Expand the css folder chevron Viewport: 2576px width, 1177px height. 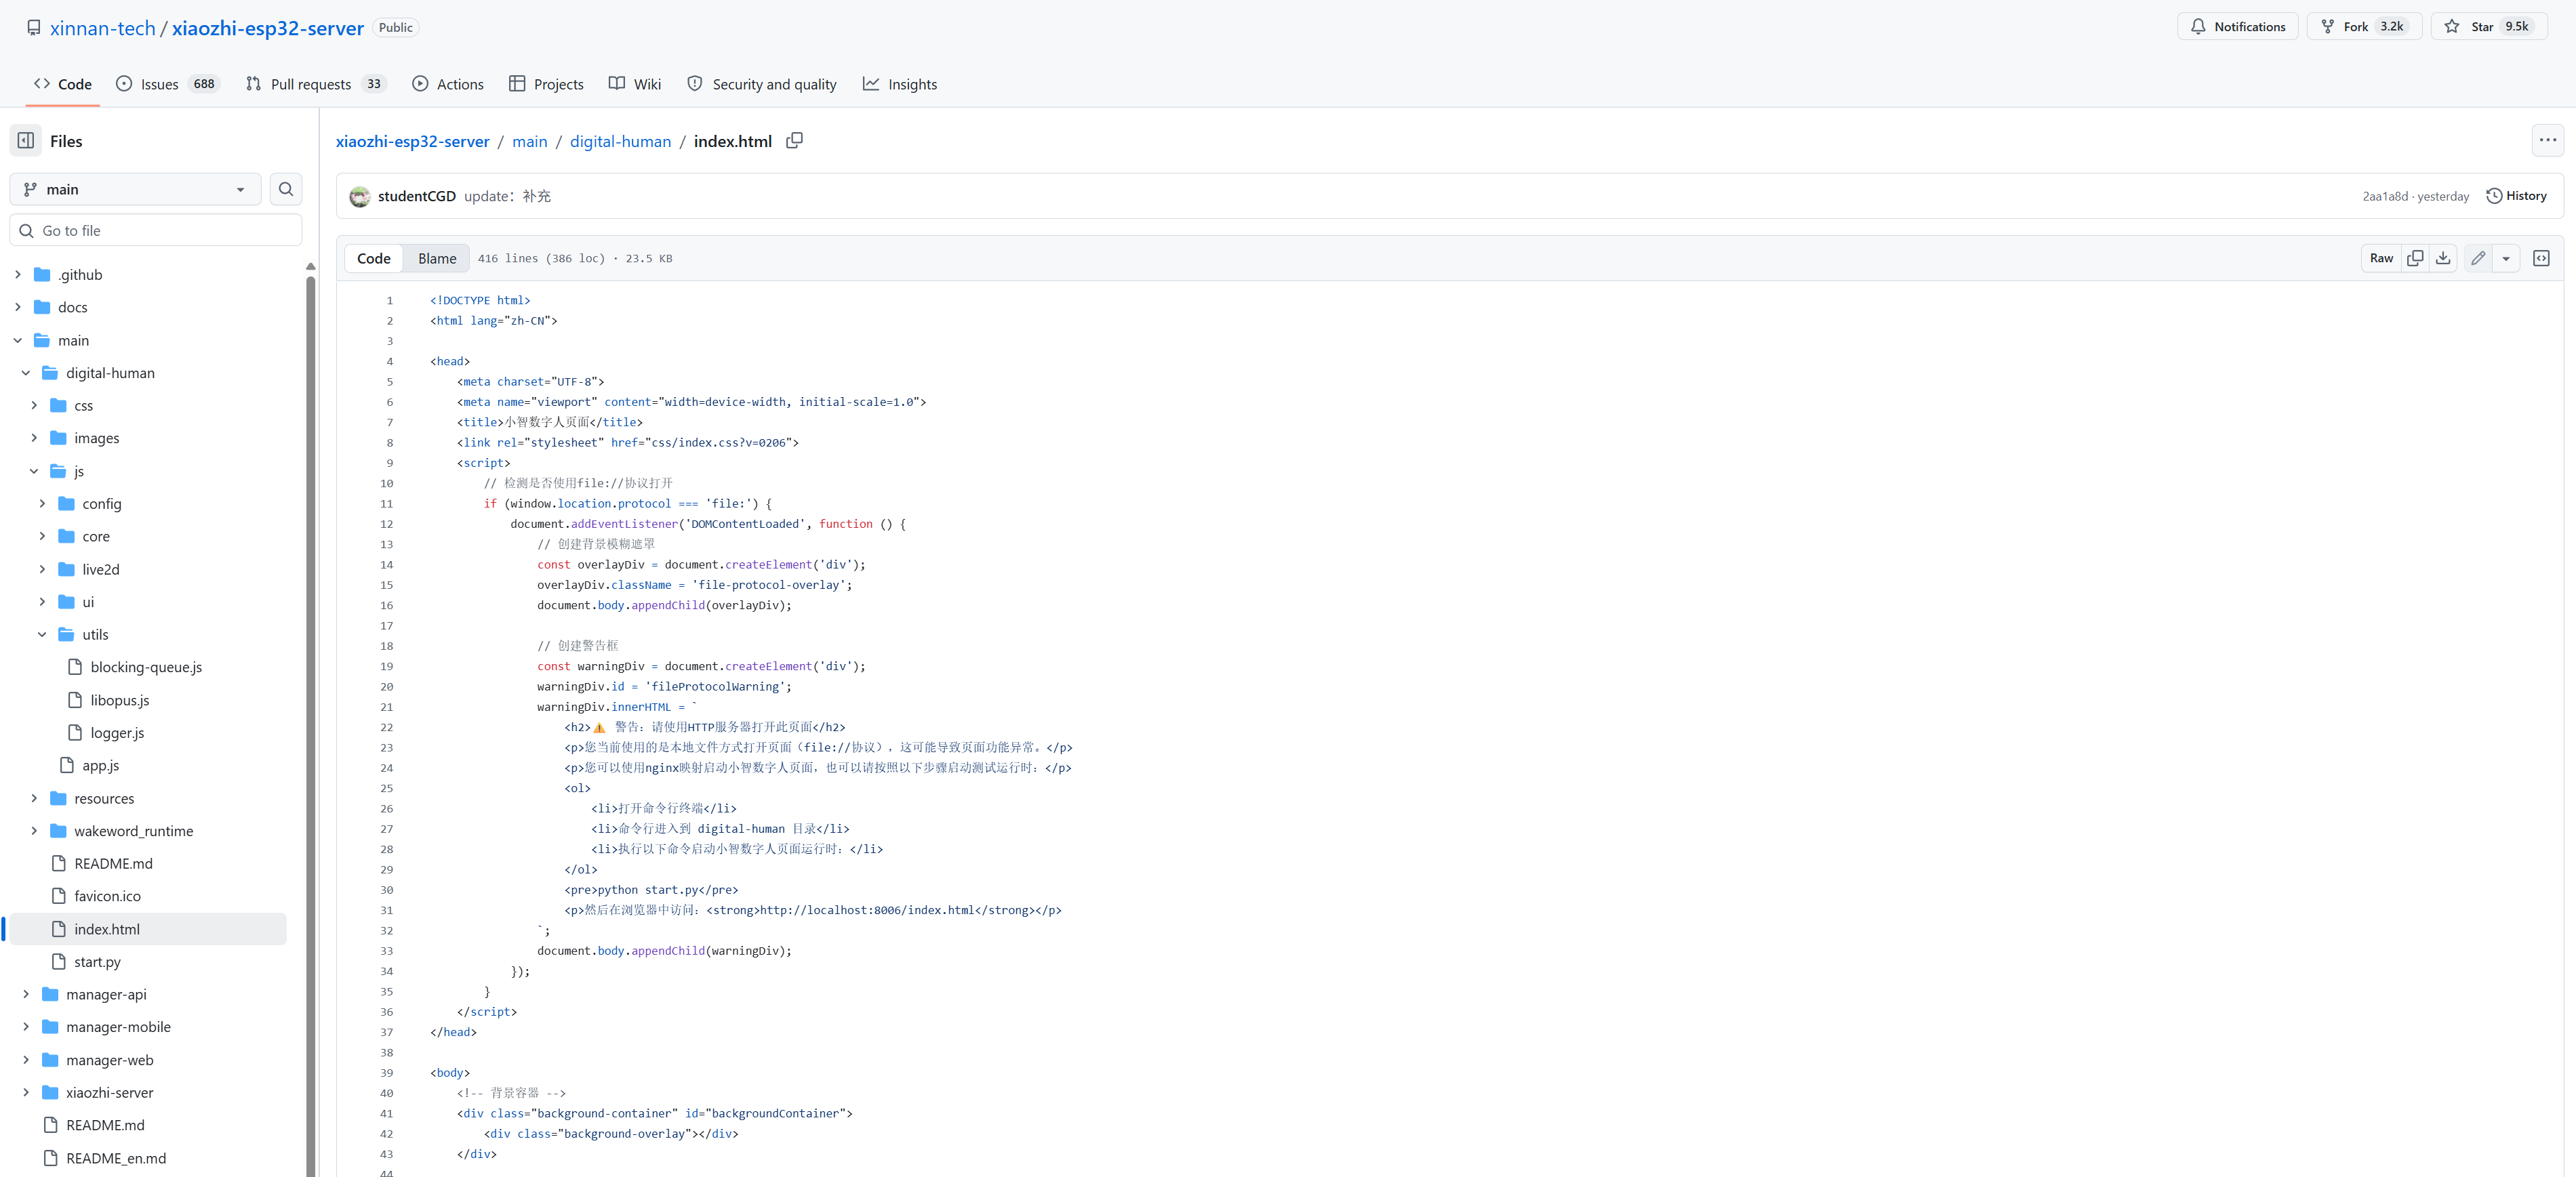click(34, 406)
